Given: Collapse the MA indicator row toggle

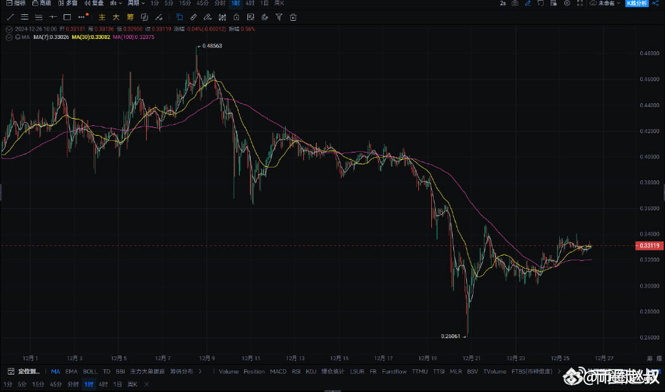Looking at the screenshot, I should click(x=9, y=37).
